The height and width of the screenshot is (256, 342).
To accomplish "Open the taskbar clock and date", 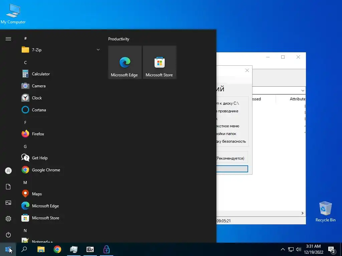I will (x=313, y=249).
